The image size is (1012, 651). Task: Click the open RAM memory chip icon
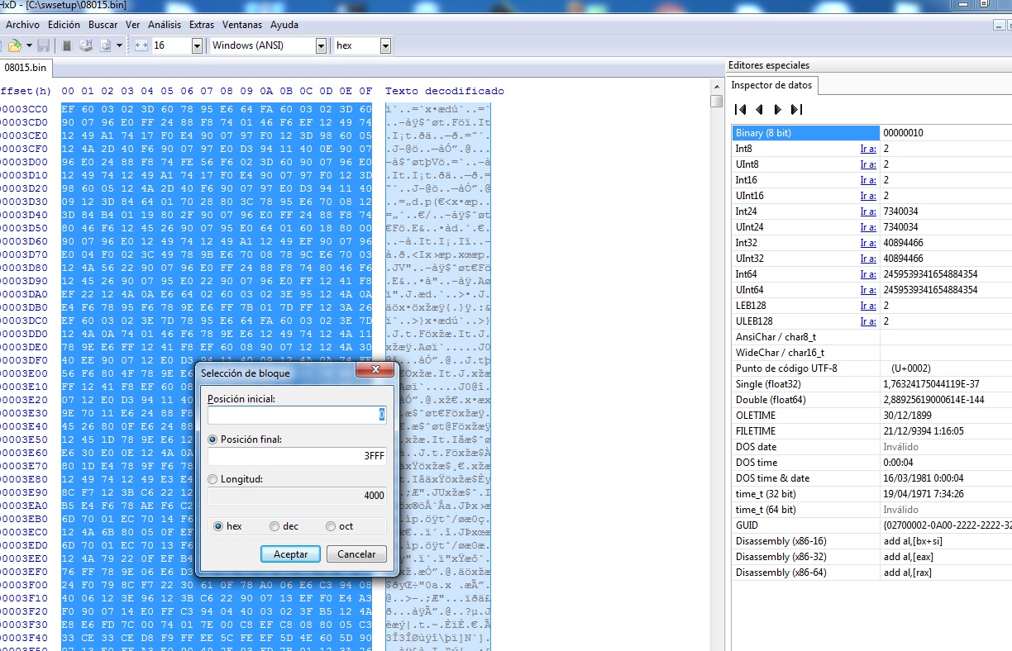[67, 45]
